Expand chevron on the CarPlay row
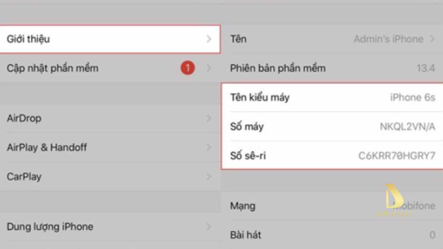 pos(209,177)
